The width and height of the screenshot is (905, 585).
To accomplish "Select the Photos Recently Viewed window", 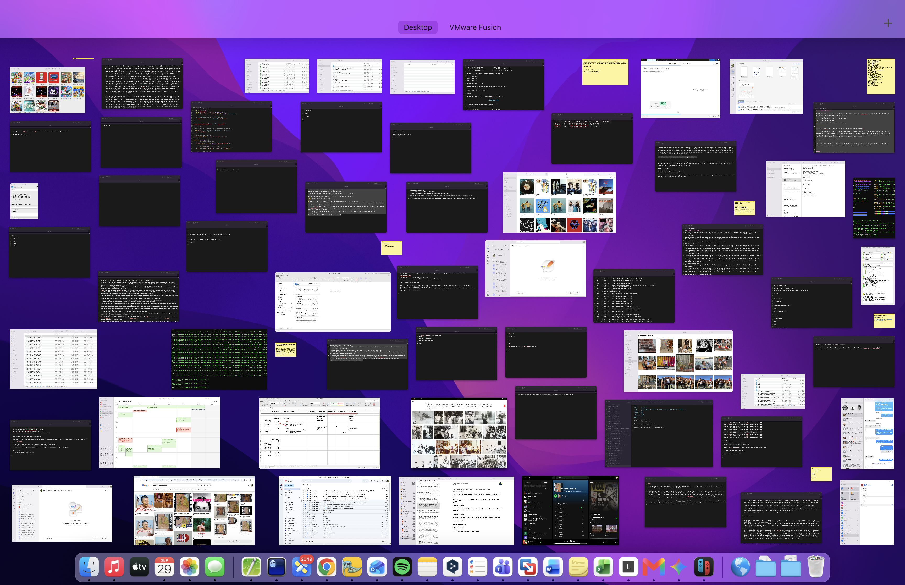I will click(678, 361).
